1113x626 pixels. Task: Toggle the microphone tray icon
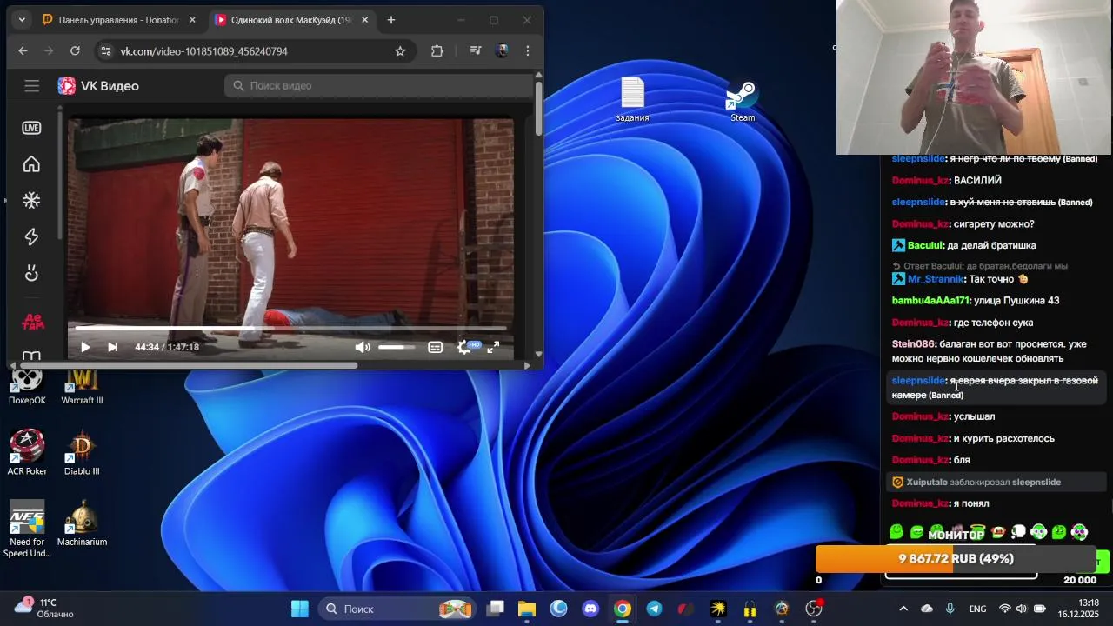pos(950,609)
